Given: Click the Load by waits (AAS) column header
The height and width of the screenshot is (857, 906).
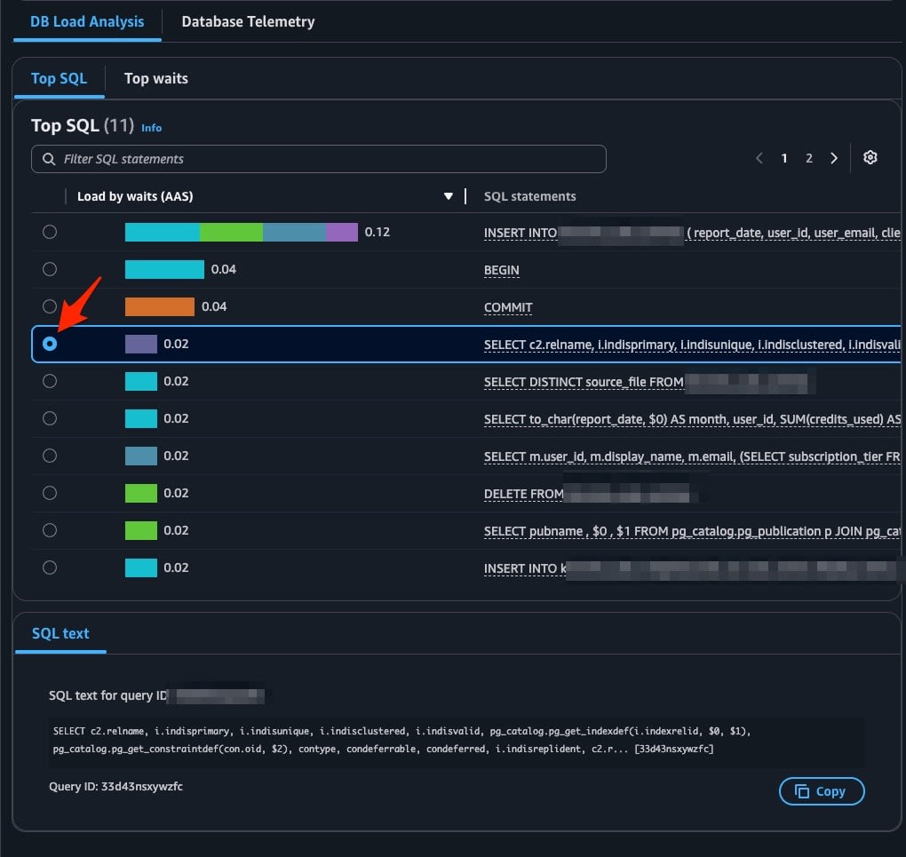Looking at the screenshot, I should coord(135,196).
